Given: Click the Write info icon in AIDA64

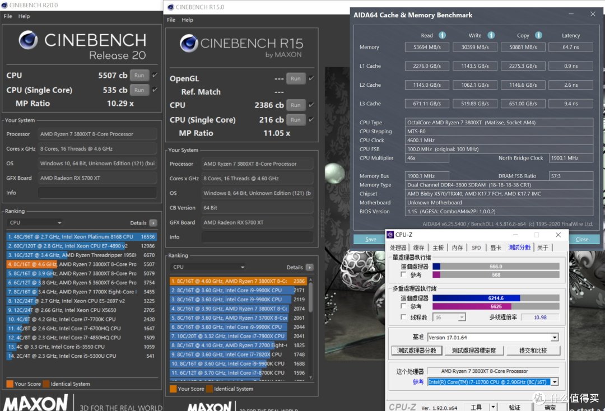Looking at the screenshot, I should 491,35.
